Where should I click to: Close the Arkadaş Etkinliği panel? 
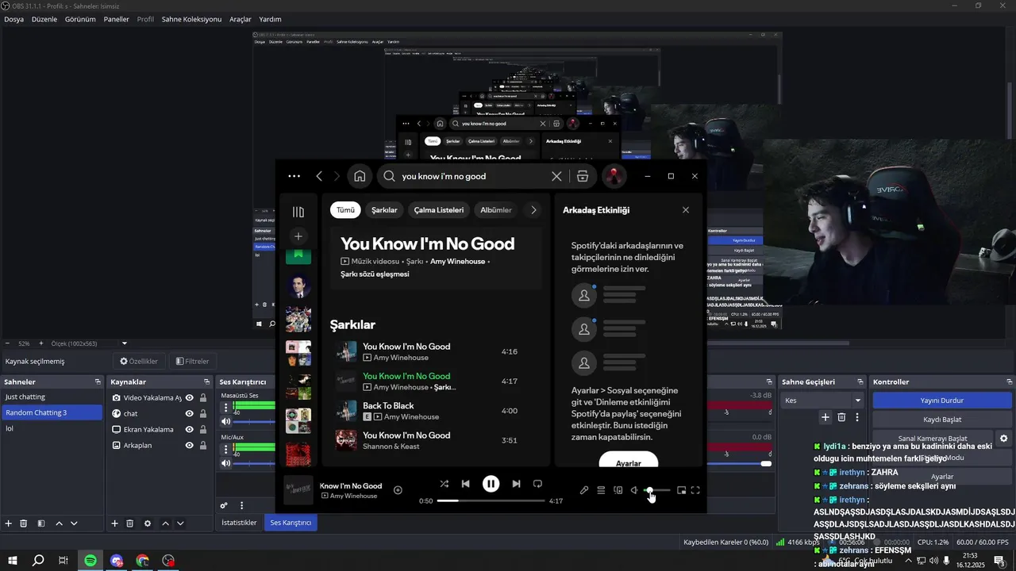click(686, 210)
